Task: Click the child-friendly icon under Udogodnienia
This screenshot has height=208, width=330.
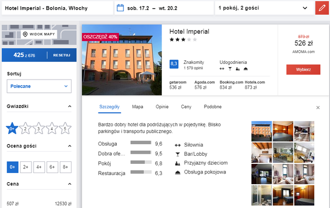Action: pos(238,68)
